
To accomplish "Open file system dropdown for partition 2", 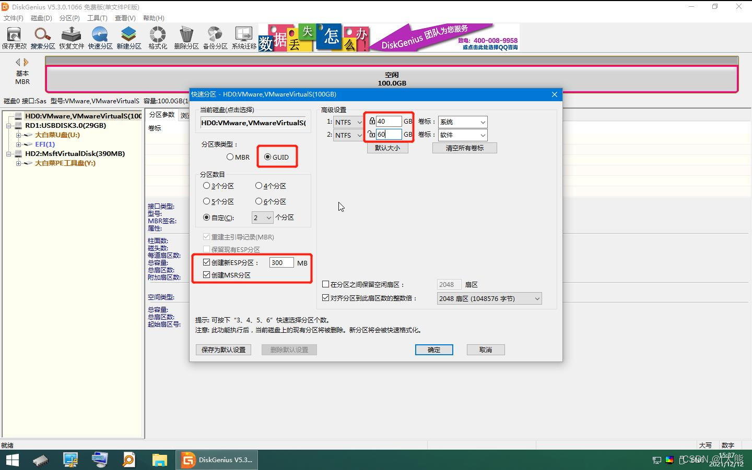I will 348,135.
